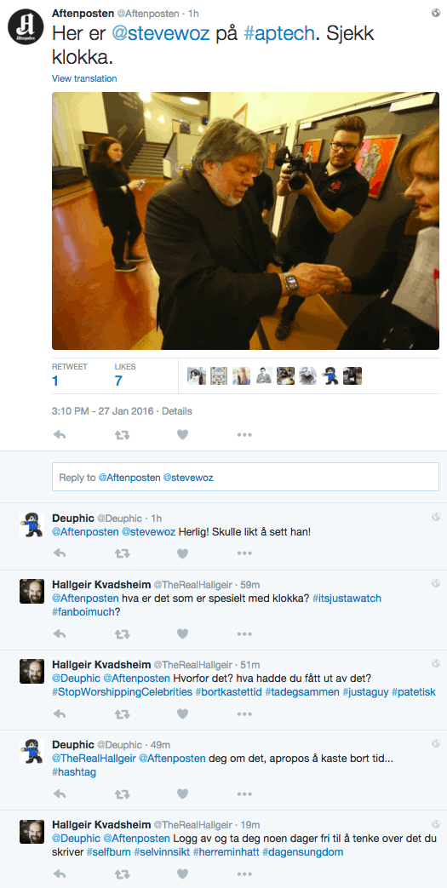
Task: Open the Steve Wozniak photo
Action: [x=245, y=221]
